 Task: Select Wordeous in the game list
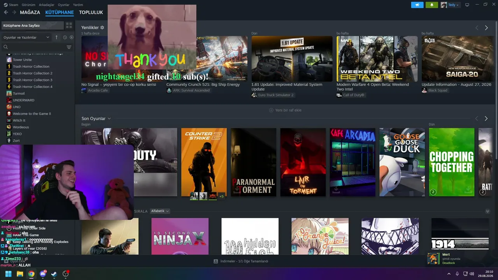tap(21, 127)
